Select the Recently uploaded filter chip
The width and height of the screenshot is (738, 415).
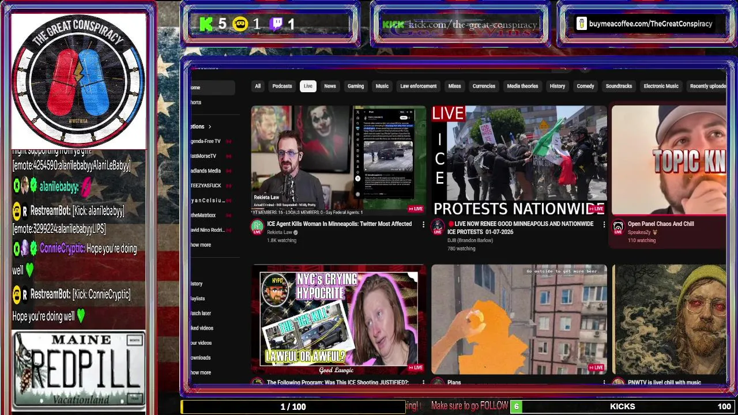coord(707,86)
